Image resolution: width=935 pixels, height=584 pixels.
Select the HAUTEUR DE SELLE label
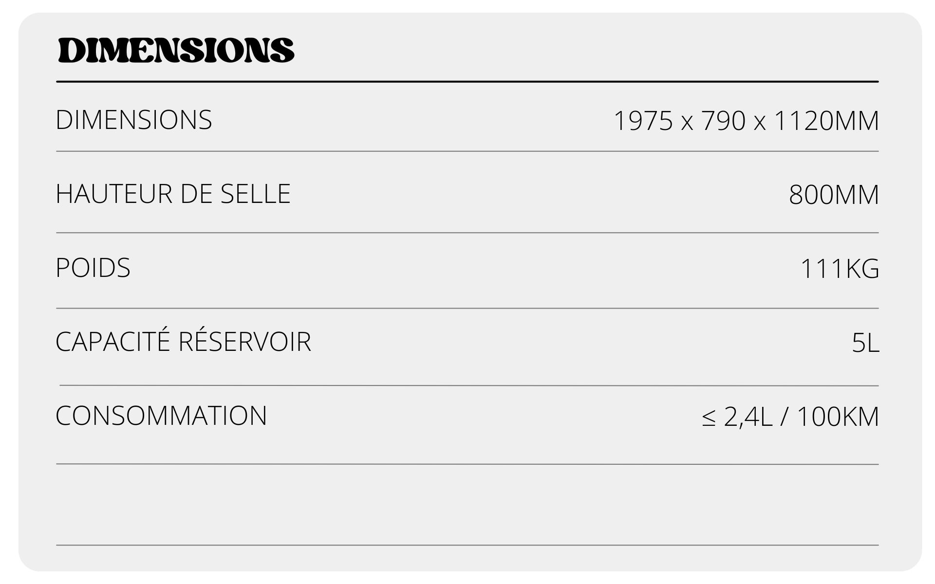pos(173,194)
